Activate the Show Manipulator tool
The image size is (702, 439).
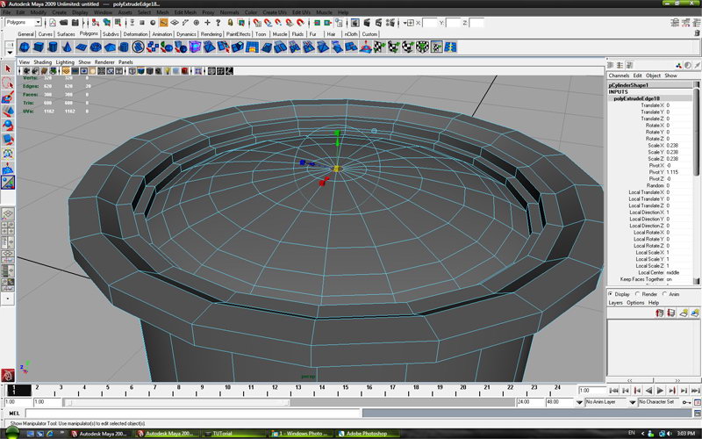pyautogui.click(x=8, y=182)
